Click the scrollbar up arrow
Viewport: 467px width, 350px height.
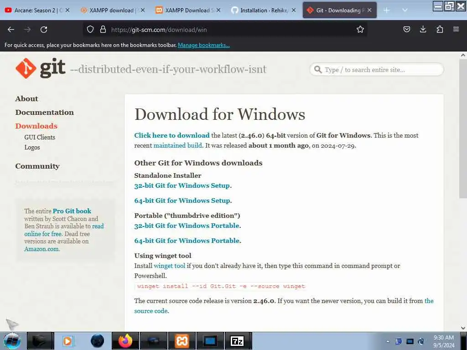pyautogui.click(x=463, y=55)
